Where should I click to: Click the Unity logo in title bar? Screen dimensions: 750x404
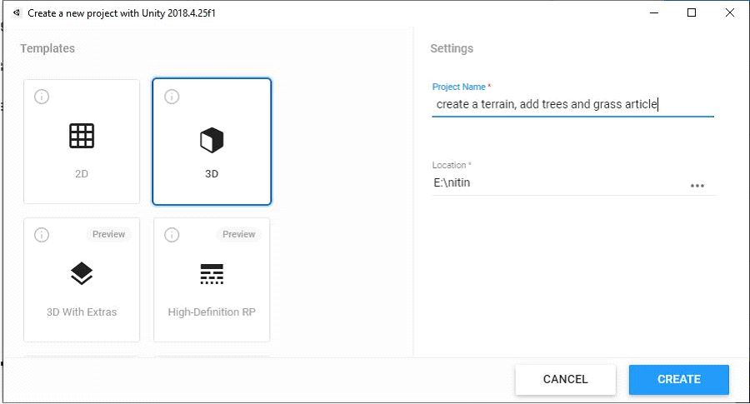(x=17, y=12)
